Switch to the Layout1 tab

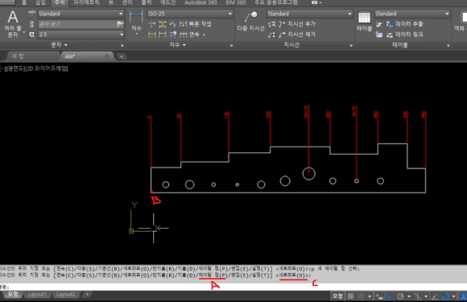tap(37, 295)
